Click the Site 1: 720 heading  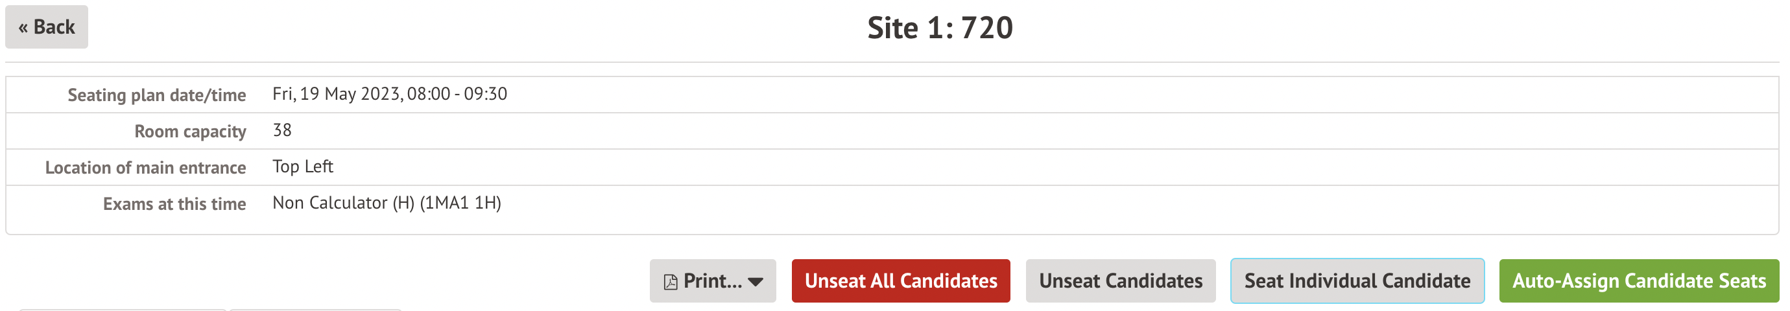point(940,29)
